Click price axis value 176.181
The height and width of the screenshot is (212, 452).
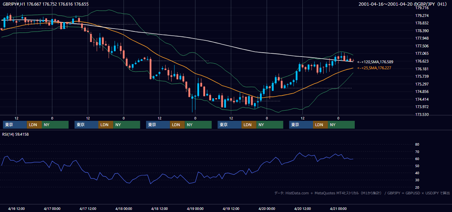422,69
